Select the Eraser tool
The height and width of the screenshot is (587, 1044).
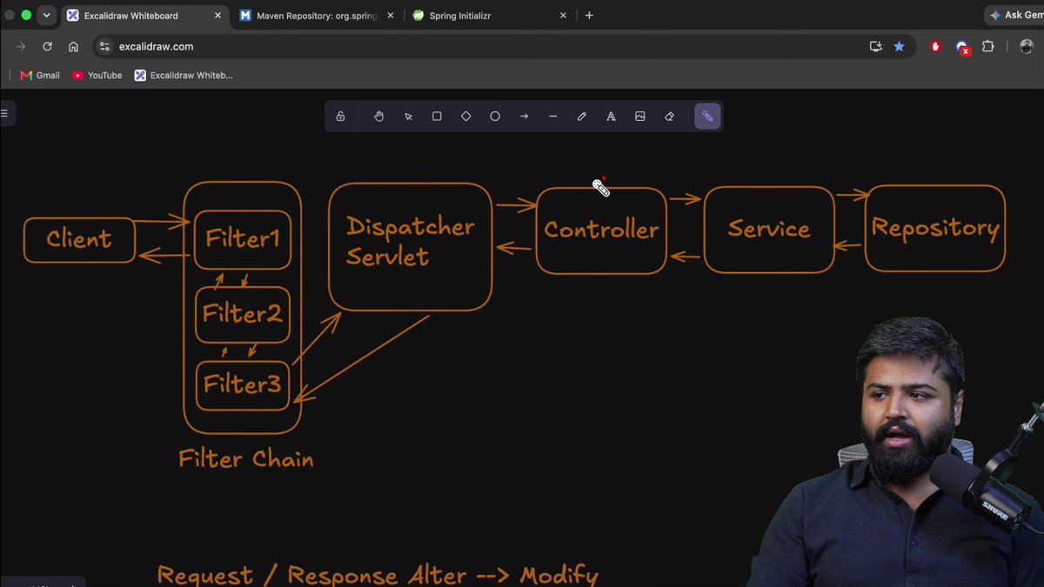(x=669, y=117)
